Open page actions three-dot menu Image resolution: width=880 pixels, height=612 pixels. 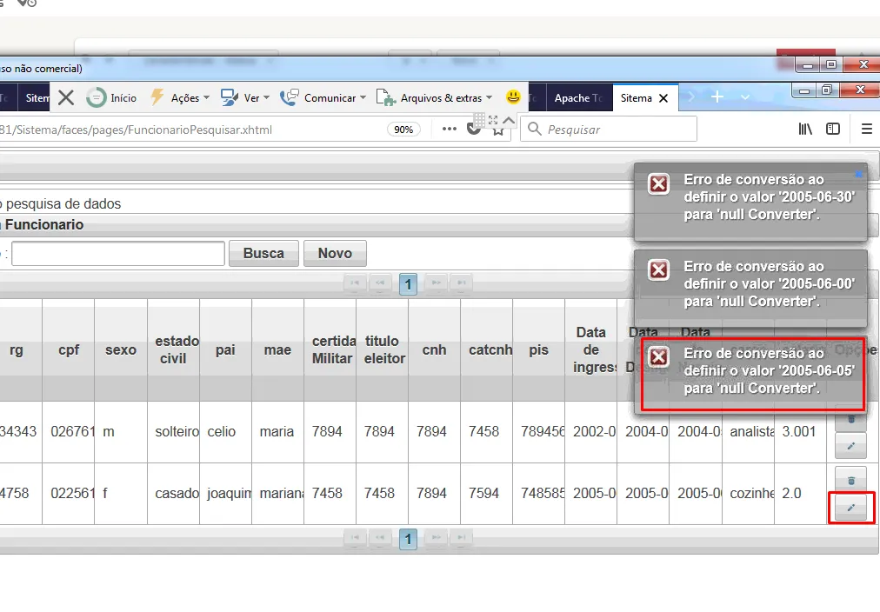tap(449, 129)
